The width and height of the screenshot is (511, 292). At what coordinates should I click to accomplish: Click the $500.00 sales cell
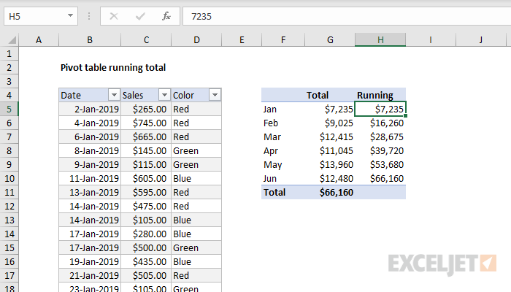click(x=146, y=248)
